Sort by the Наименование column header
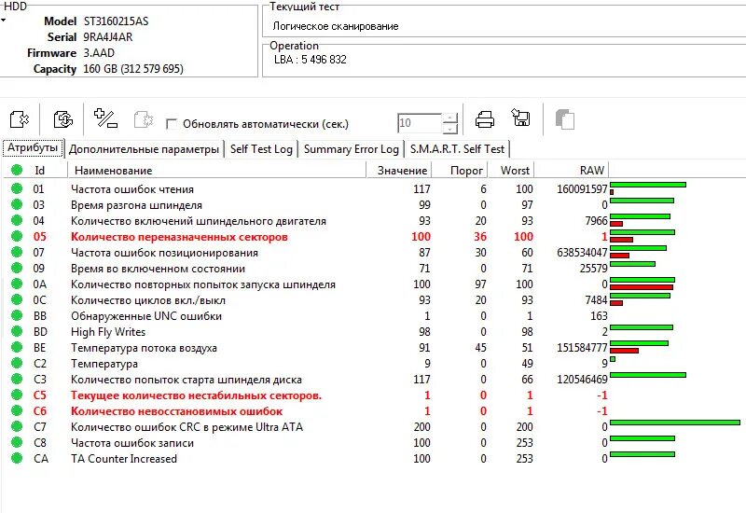The height and width of the screenshot is (513, 746). [x=217, y=171]
